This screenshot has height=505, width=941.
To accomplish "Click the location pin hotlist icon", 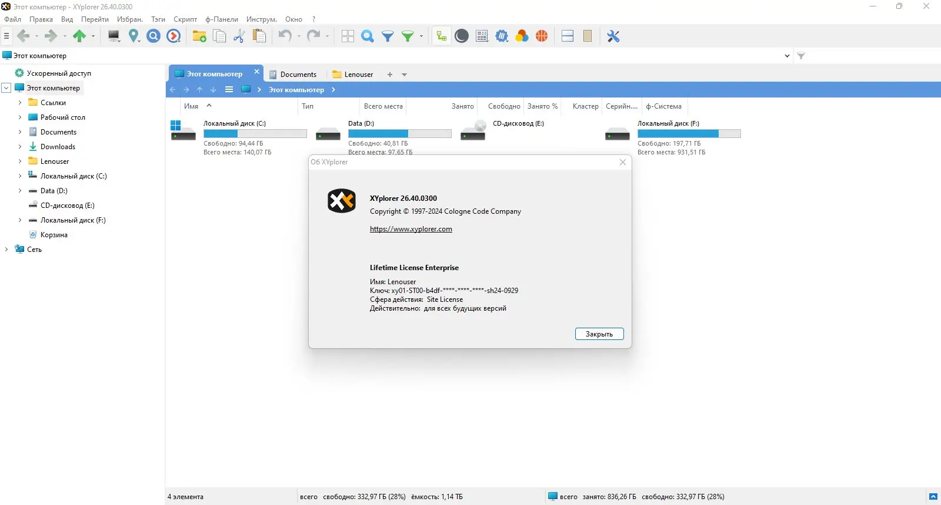I will 134,36.
